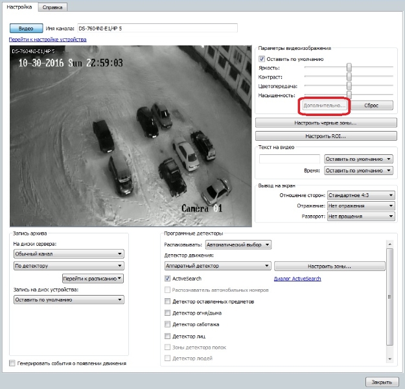Screen dimensions: 405x389
Task: Enable Детектор оставленных предметов checkbox
Action: (x=167, y=301)
